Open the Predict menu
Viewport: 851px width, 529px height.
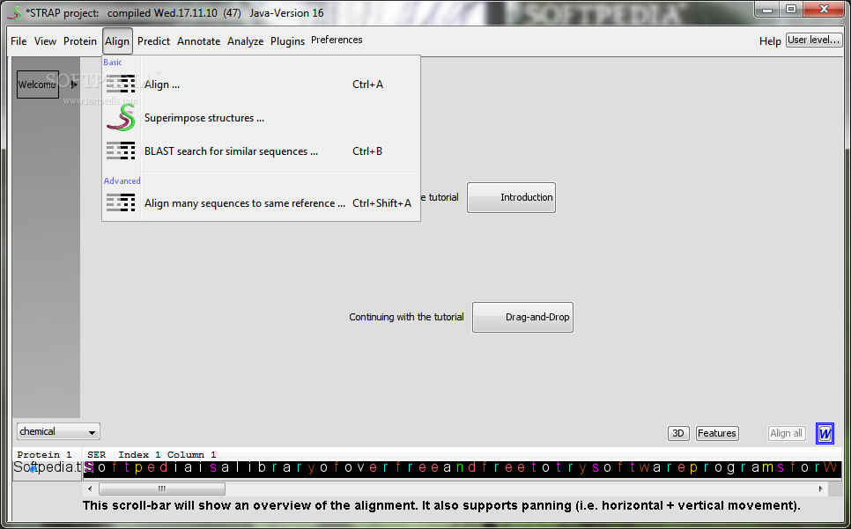click(x=153, y=41)
